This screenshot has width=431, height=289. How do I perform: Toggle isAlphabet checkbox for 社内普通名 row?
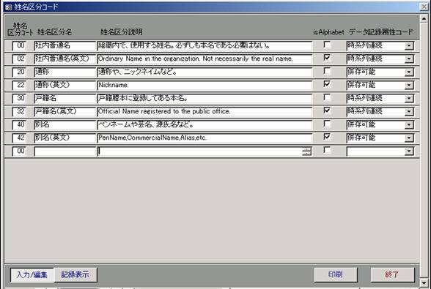327,45
